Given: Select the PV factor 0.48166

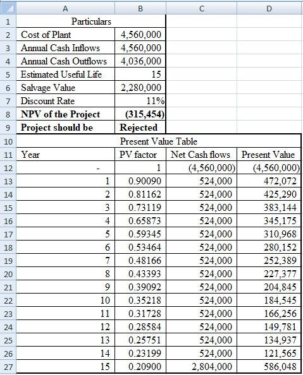Looking at the screenshot, I should coord(140,261).
